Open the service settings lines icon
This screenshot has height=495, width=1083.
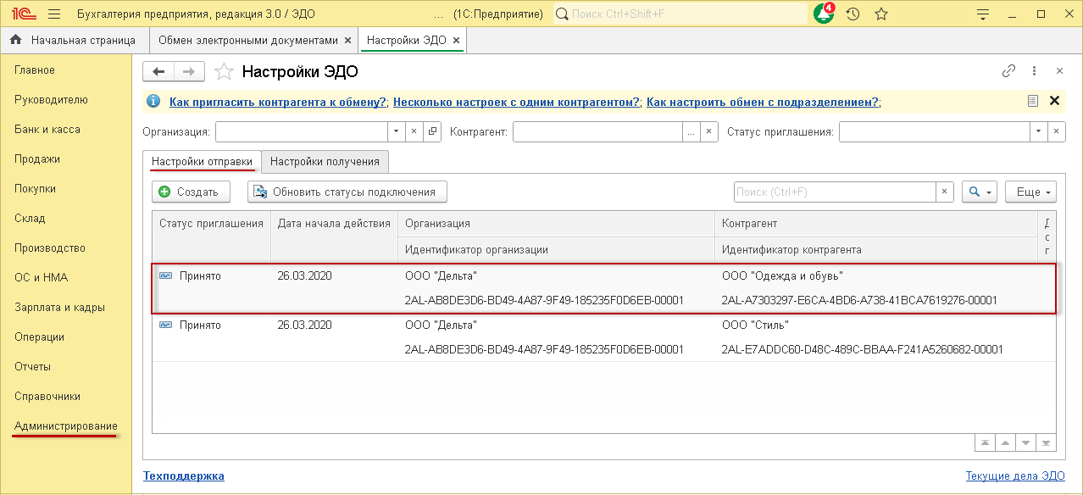point(983,14)
